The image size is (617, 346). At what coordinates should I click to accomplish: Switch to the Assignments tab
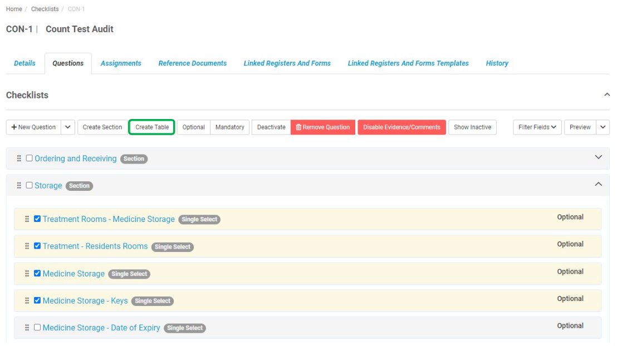coord(121,63)
